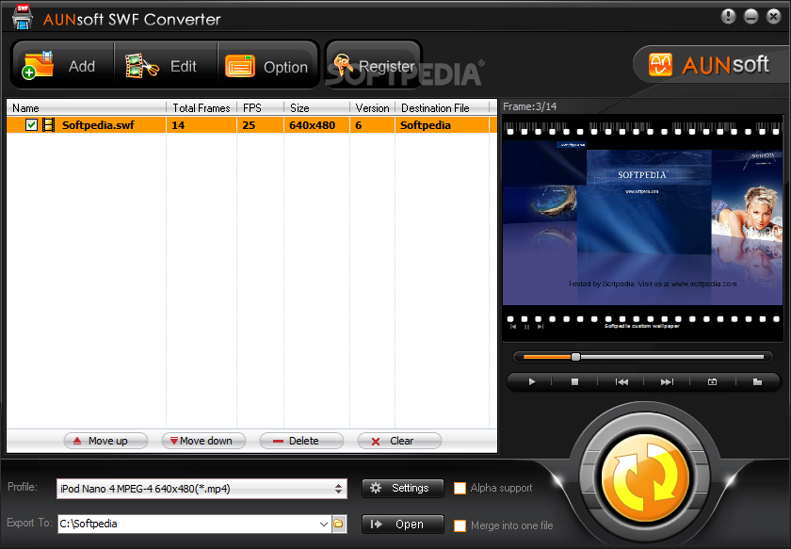The image size is (791, 549).
Task: Click the Version column header
Action: click(372, 107)
